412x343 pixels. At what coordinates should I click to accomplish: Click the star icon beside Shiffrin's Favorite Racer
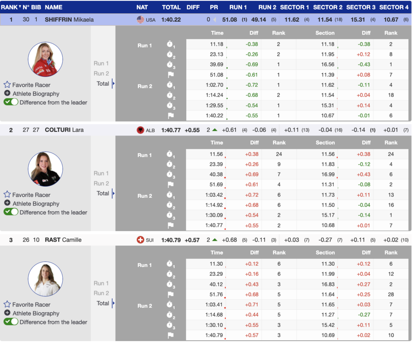[x=7, y=85]
